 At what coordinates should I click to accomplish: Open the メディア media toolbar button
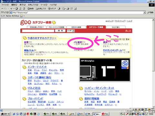tap(52, 9)
